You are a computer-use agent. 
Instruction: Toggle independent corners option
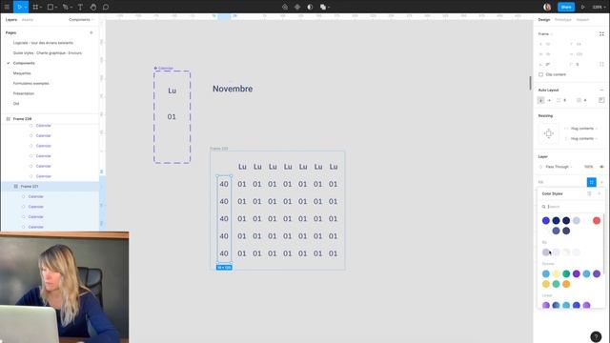pyautogui.click(x=601, y=64)
